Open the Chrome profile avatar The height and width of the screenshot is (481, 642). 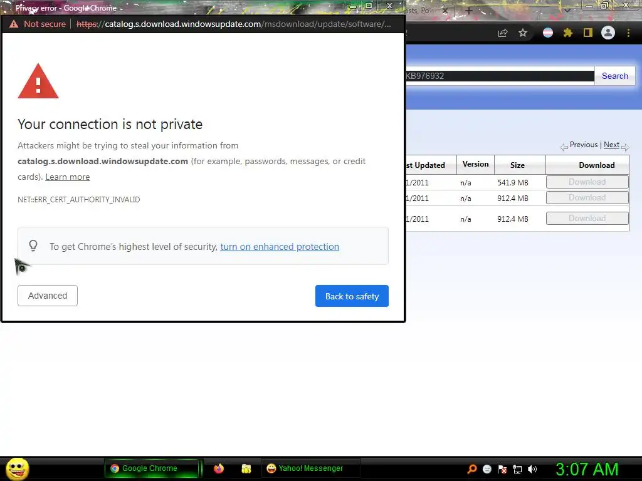pos(608,33)
